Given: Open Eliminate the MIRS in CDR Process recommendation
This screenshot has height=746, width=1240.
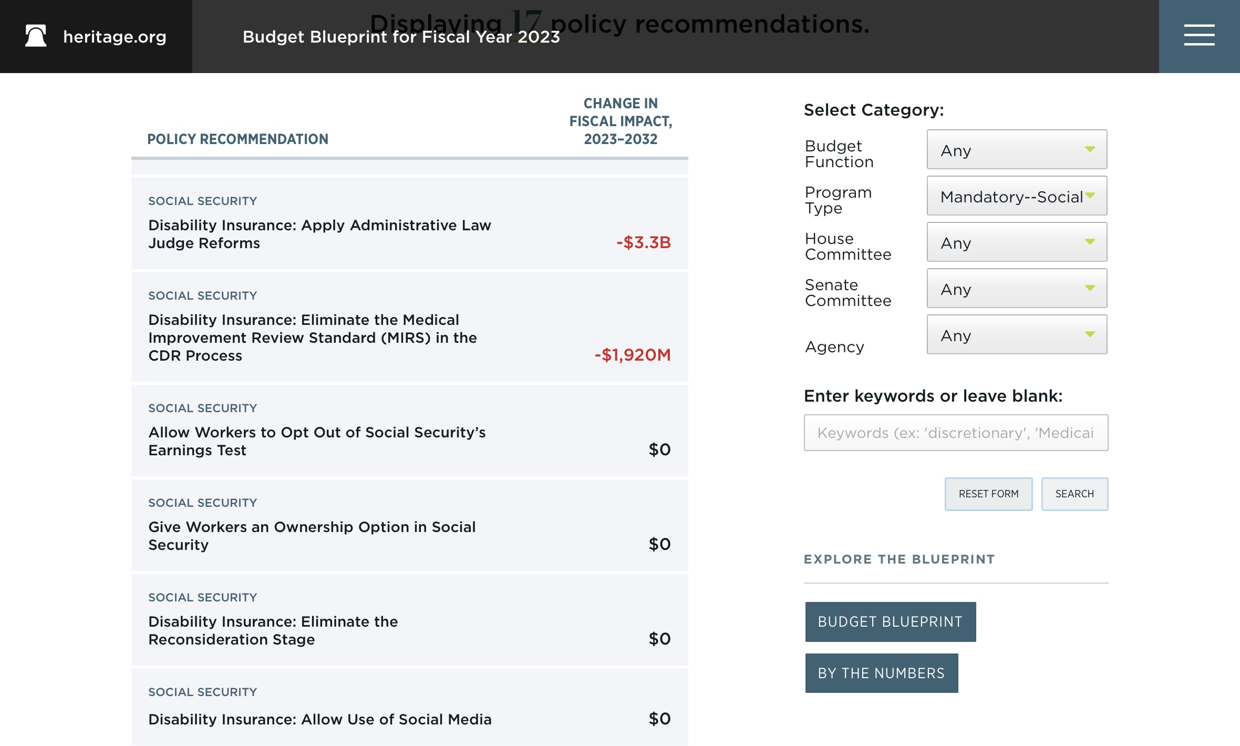Looking at the screenshot, I should pos(312,338).
